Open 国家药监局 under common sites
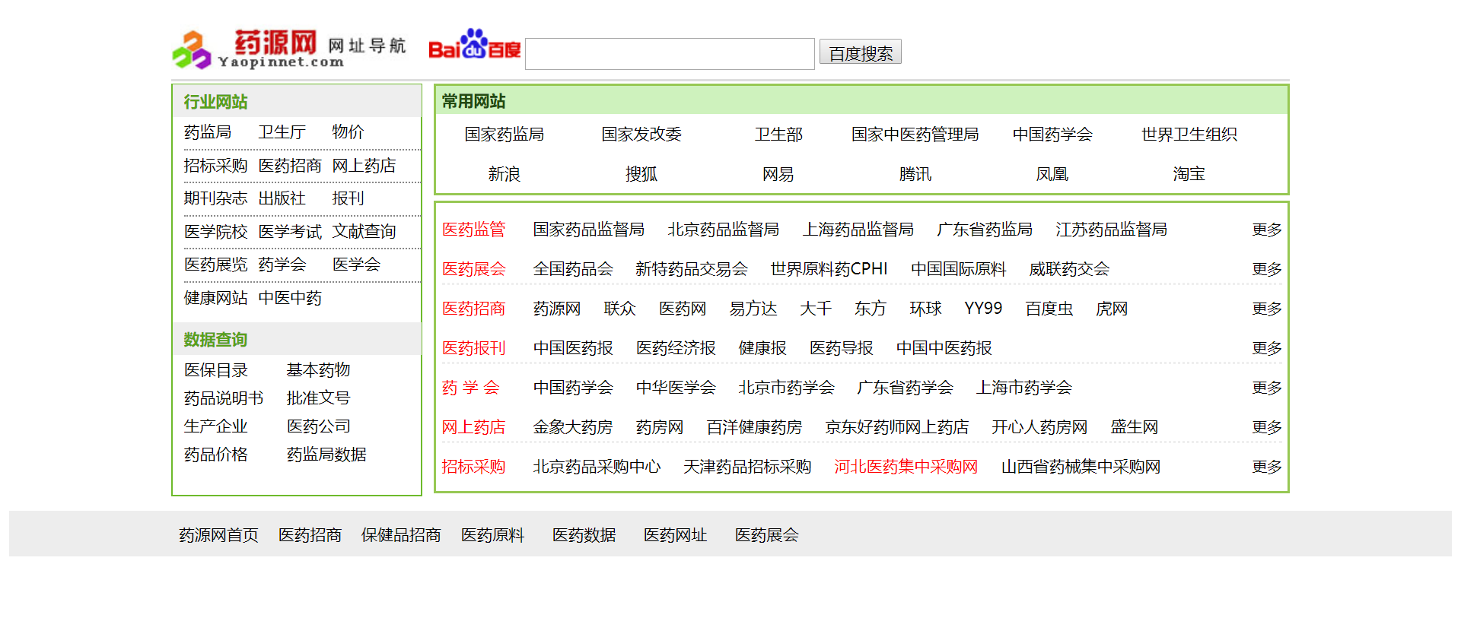 click(x=505, y=135)
